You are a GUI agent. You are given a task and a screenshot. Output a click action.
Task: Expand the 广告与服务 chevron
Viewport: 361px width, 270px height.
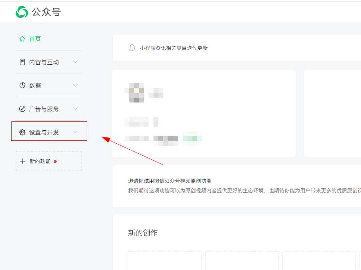(x=75, y=108)
